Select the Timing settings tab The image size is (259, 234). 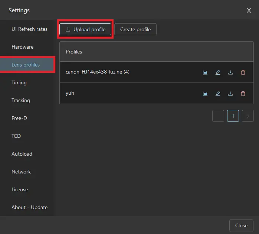pyautogui.click(x=19, y=82)
